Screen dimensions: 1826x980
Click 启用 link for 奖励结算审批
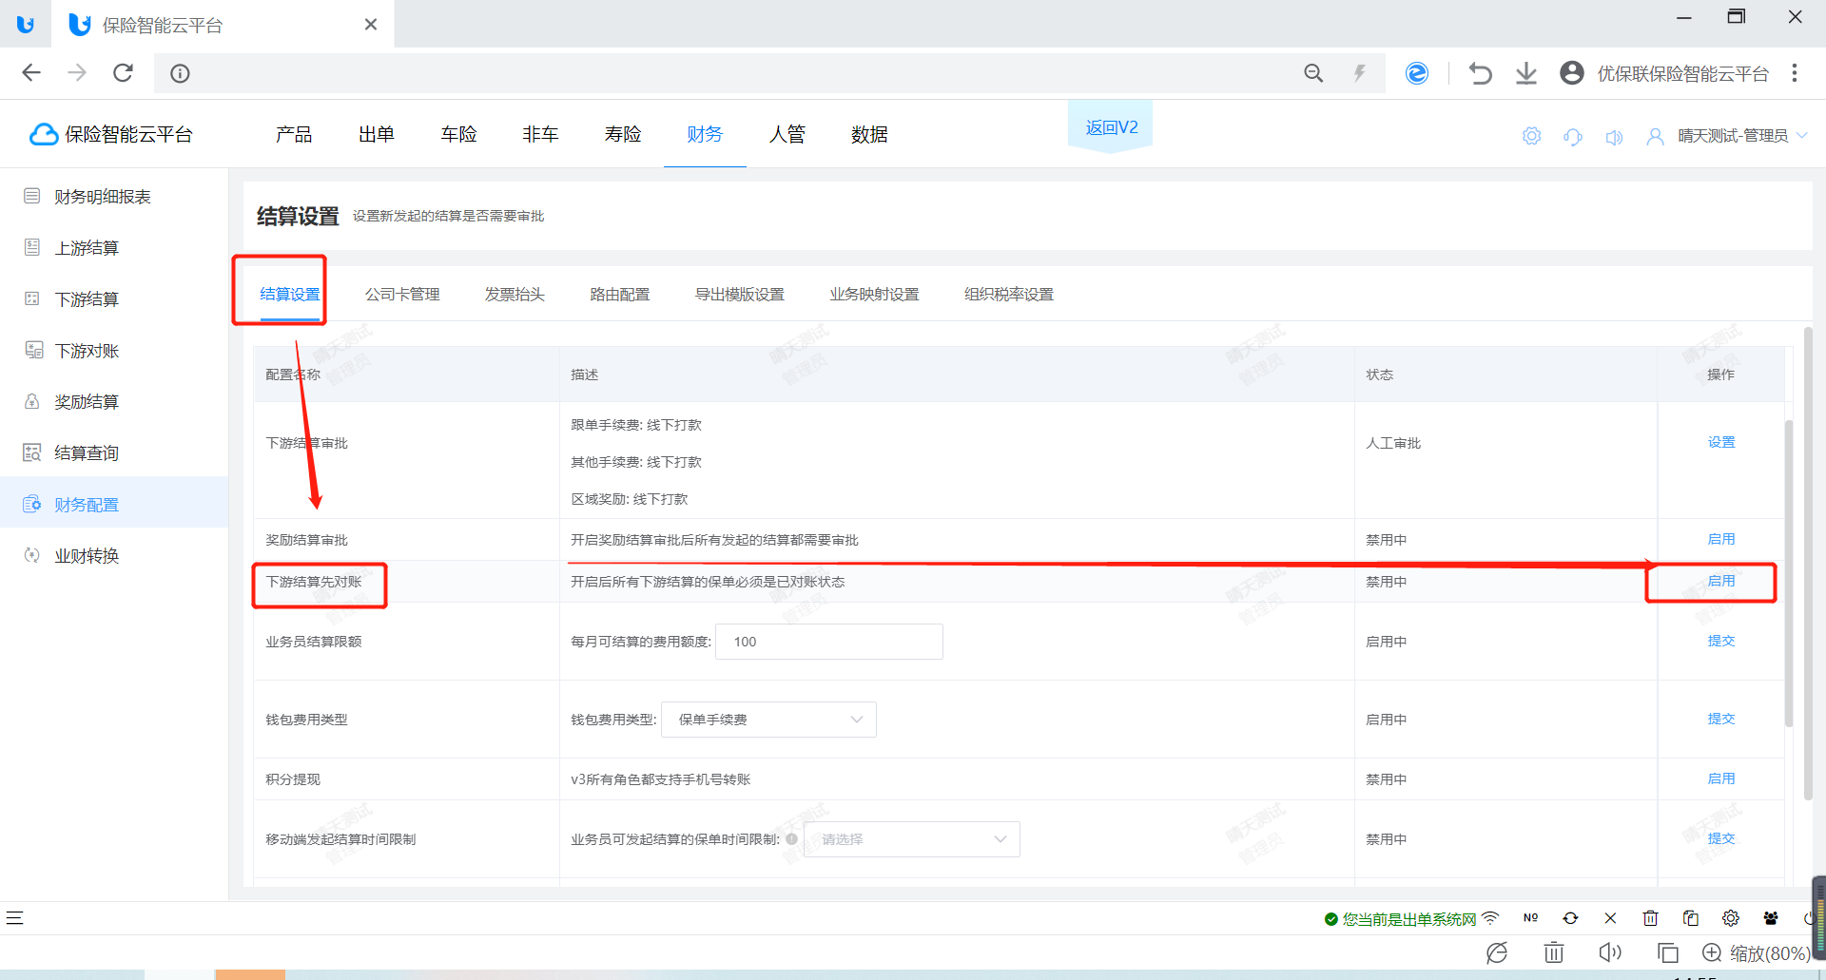click(1721, 539)
